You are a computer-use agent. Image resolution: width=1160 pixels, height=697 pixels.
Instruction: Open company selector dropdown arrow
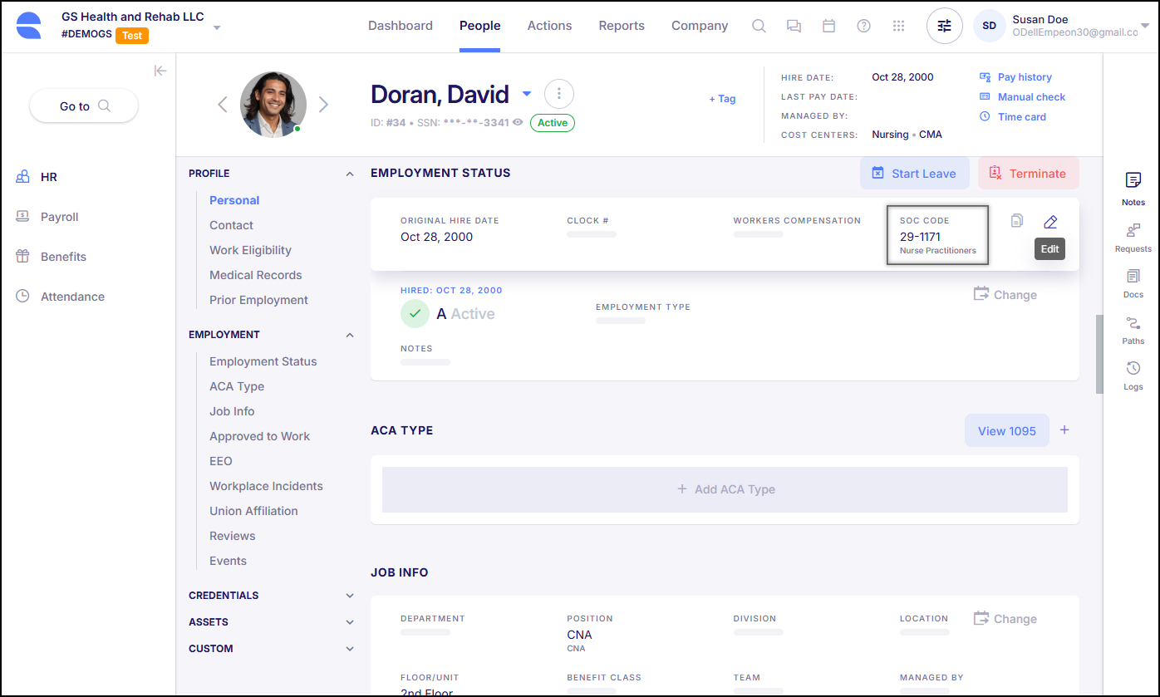tap(217, 27)
